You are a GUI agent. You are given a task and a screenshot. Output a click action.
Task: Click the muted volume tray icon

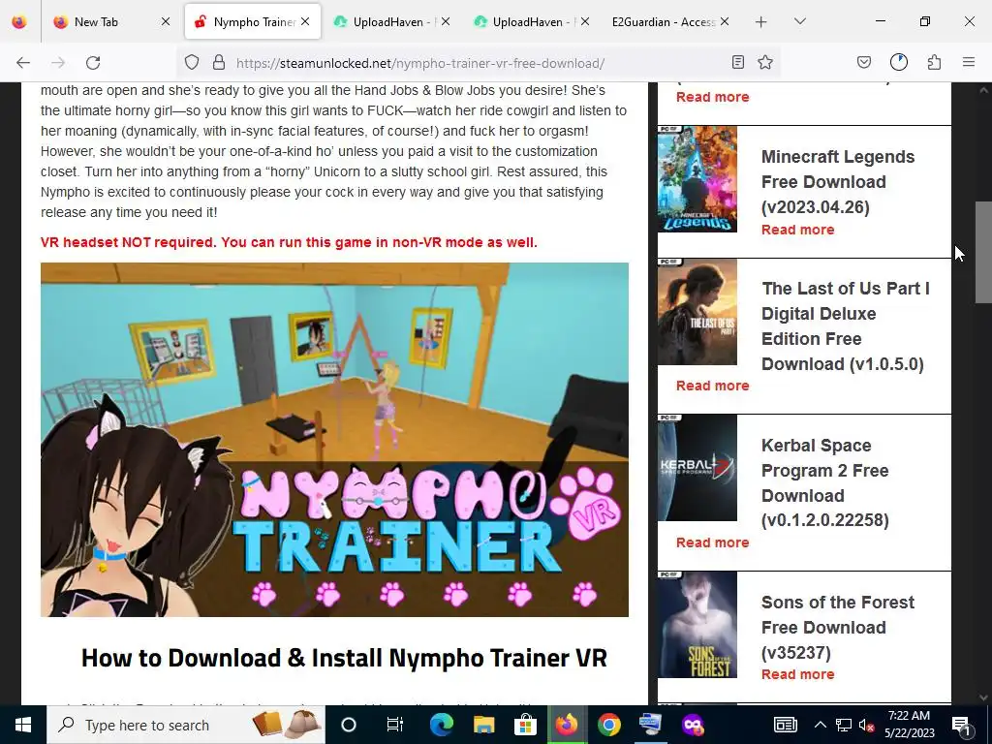pyautogui.click(x=867, y=725)
